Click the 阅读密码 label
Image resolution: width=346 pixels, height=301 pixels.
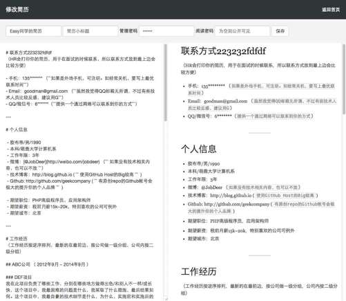tap(204, 31)
